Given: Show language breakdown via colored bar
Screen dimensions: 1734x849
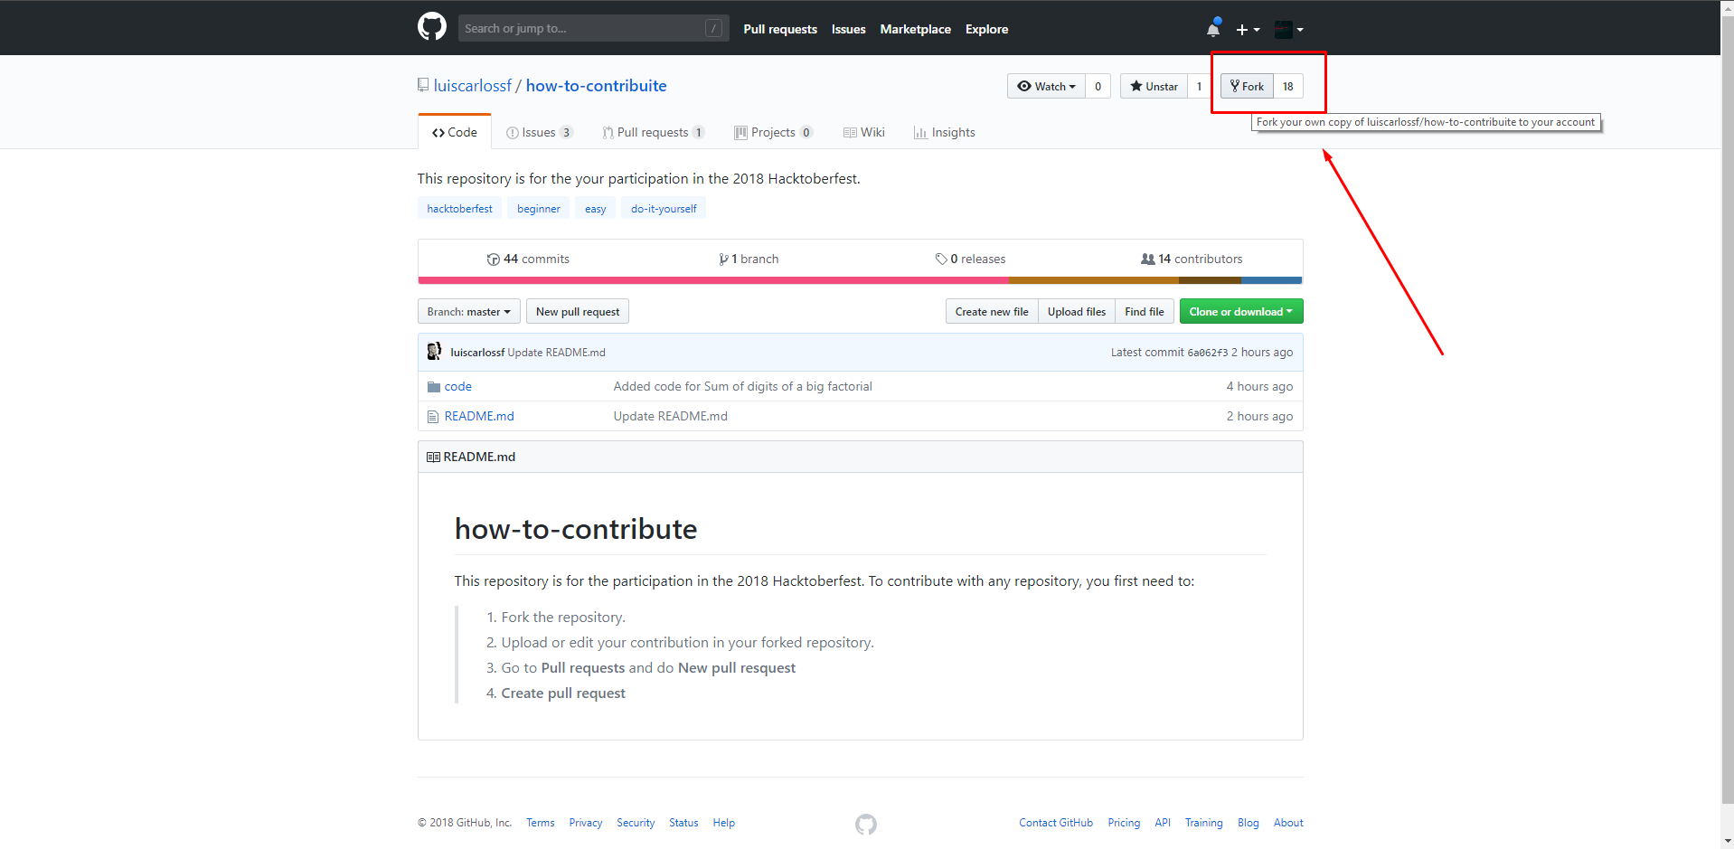Looking at the screenshot, I should 860,280.
